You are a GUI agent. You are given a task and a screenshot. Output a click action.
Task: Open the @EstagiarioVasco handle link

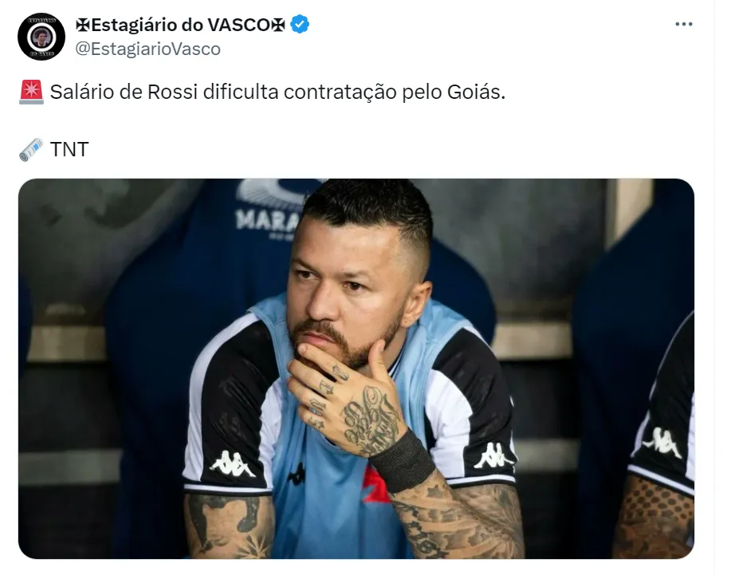(147, 49)
